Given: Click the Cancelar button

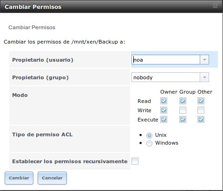Looking at the screenshot, I should [52, 178].
